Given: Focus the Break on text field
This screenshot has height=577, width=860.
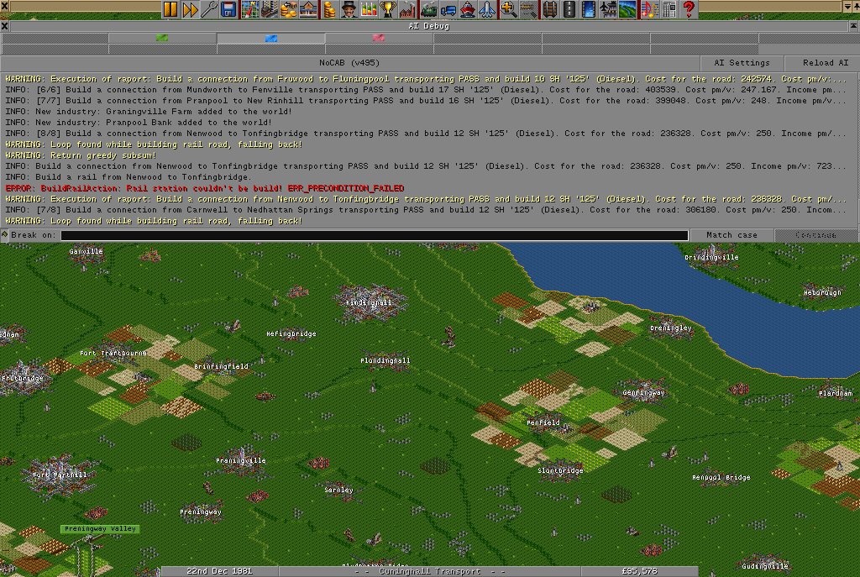Looking at the screenshot, I should [x=375, y=235].
